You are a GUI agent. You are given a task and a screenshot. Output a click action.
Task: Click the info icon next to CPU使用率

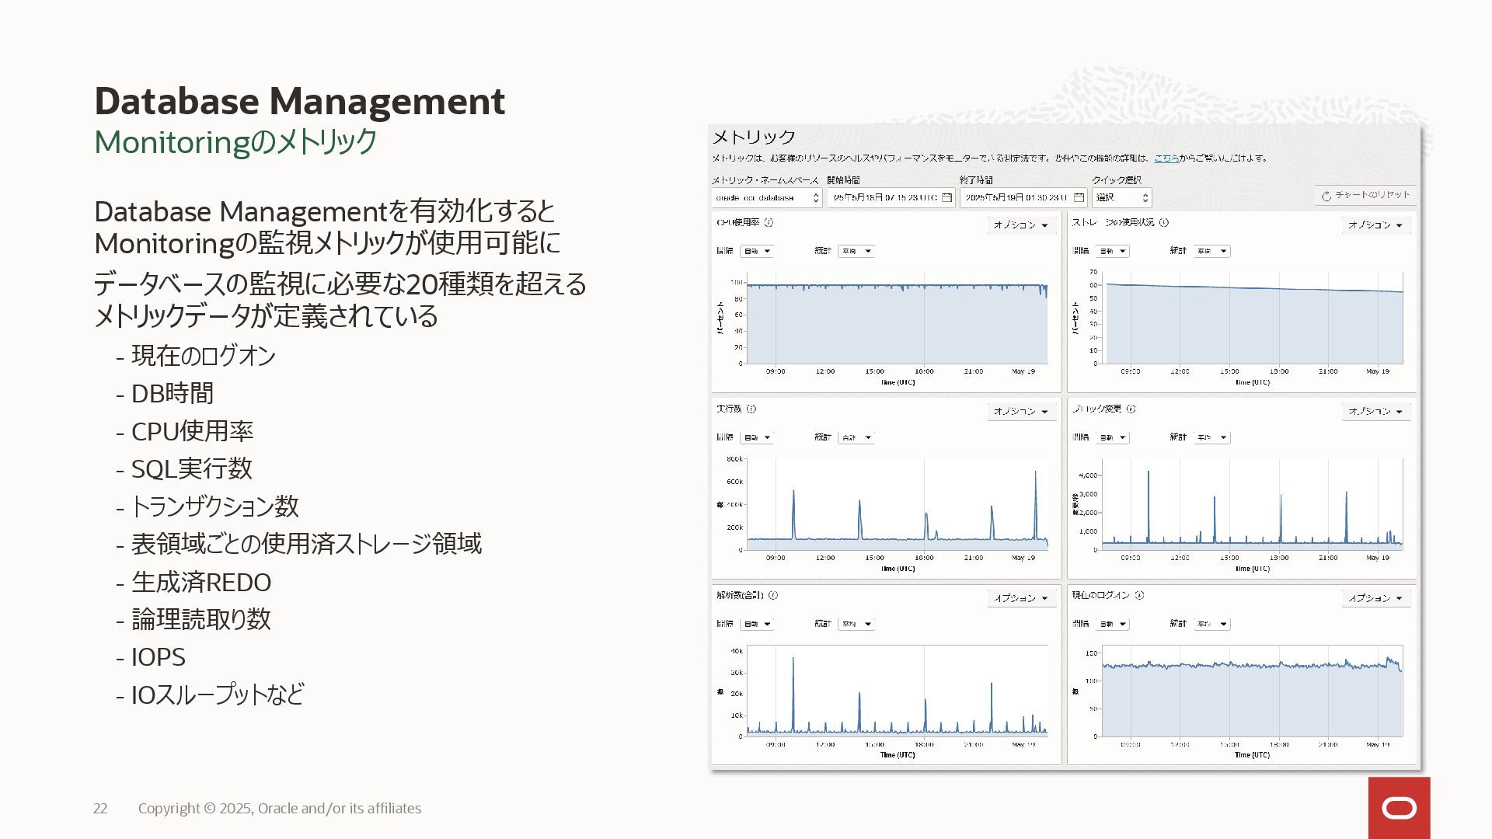[x=769, y=222]
